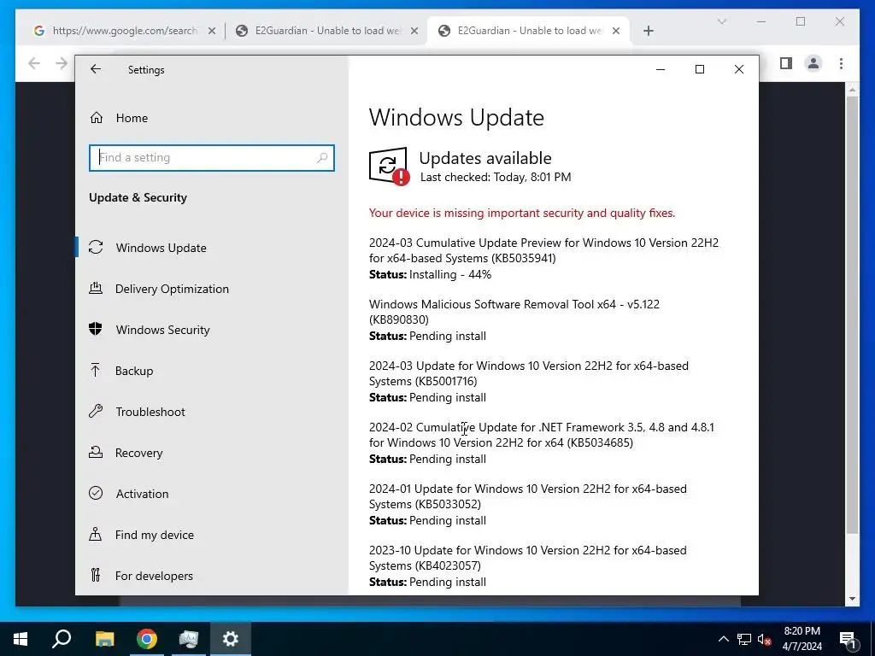Screen dimensions: 875x656
Task: Click the network status tray icon
Action: click(744, 639)
